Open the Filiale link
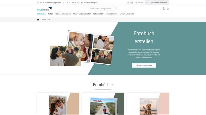Viewport: 206px width, 115px height. pos(140,3)
